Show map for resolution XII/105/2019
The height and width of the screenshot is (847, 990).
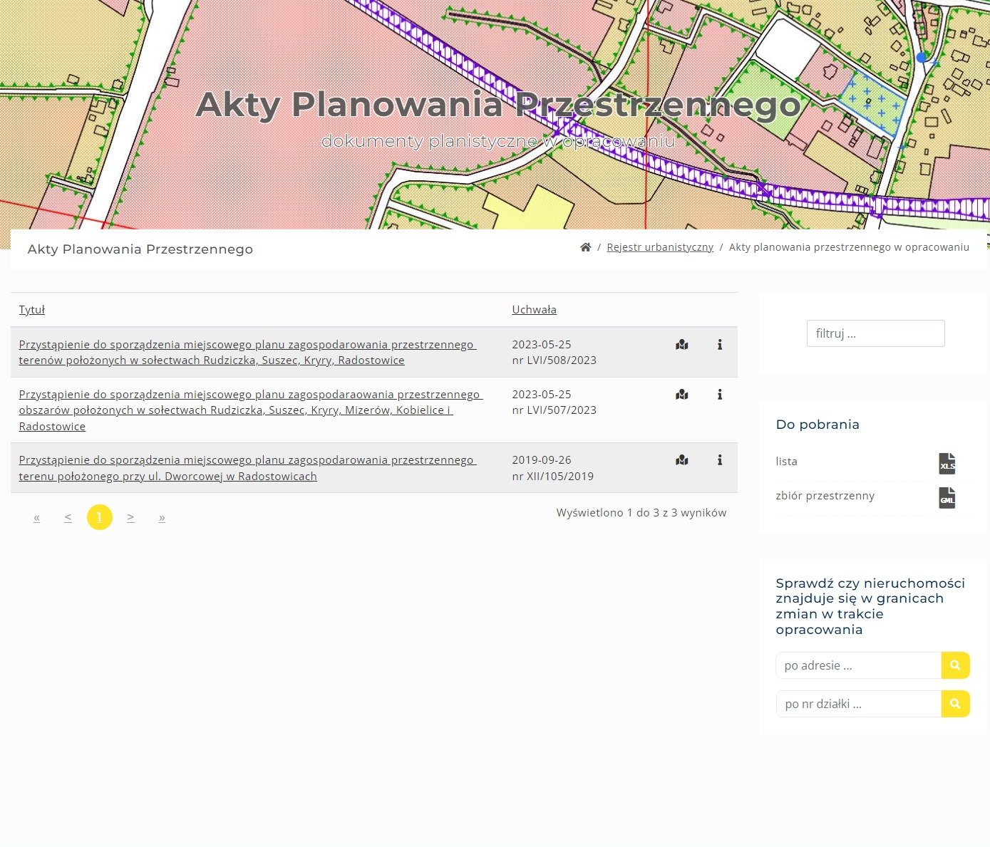point(682,460)
